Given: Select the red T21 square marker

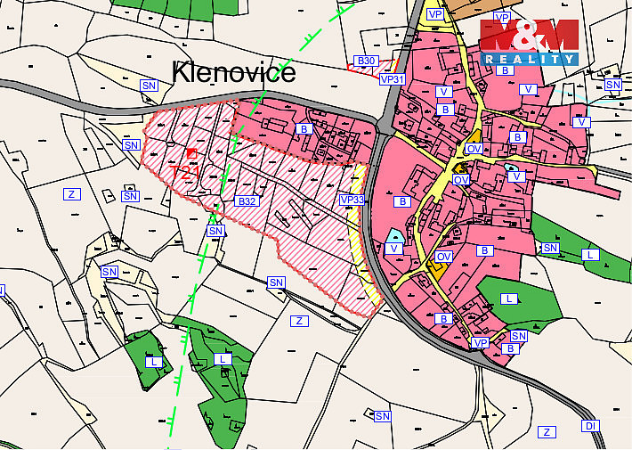Looking at the screenshot, I should (x=192, y=153).
